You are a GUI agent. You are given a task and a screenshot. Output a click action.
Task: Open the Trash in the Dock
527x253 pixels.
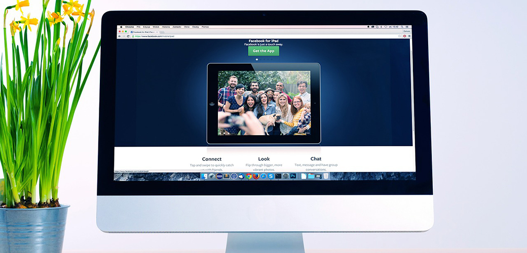coord(326,176)
